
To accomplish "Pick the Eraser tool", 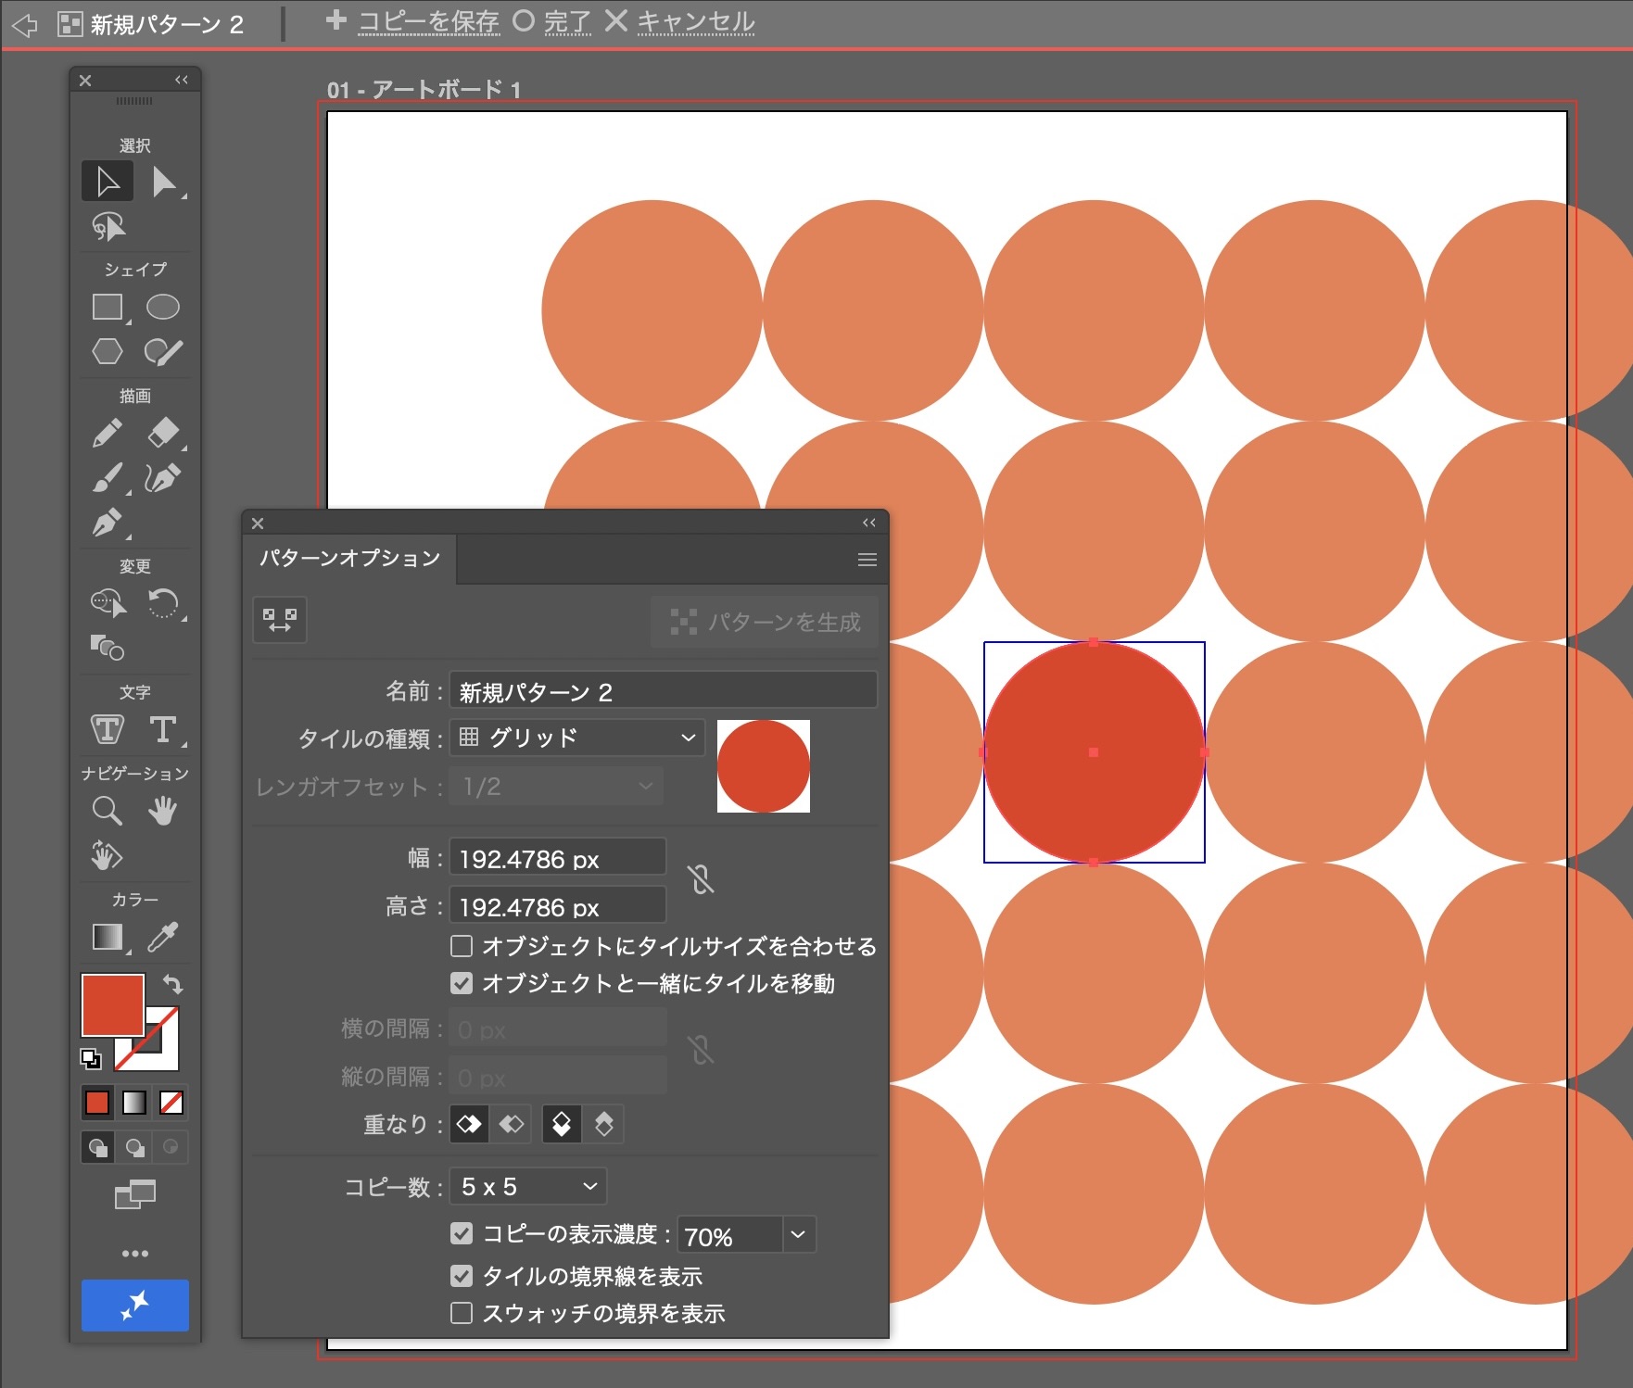I will click(x=163, y=432).
